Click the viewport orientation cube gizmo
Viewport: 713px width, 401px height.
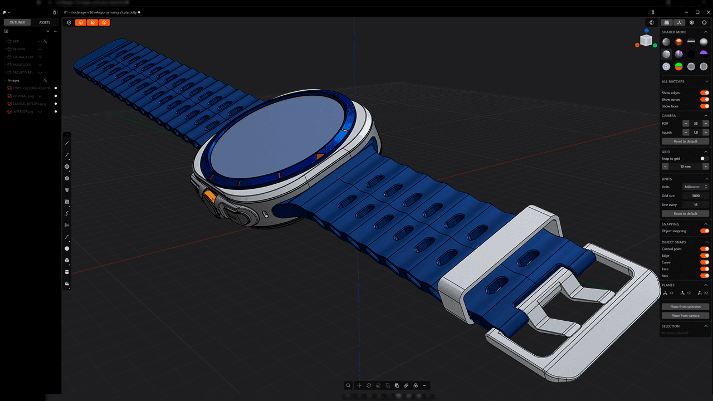point(646,40)
